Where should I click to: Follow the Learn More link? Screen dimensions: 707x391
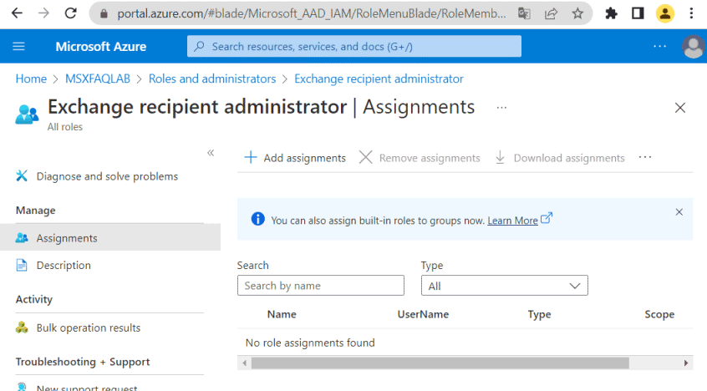pos(512,221)
